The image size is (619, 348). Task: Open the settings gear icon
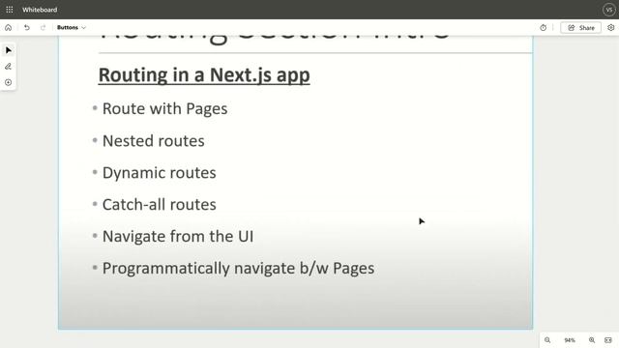tap(610, 28)
